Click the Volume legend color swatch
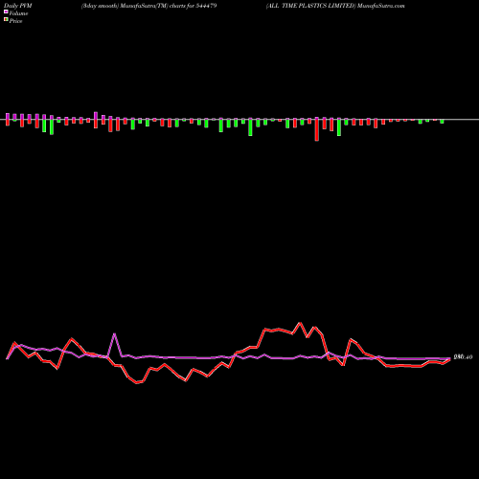Viewport: 479px width, 479px height. (x=6, y=11)
